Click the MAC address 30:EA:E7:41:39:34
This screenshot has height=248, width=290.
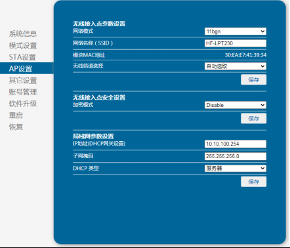pos(245,55)
